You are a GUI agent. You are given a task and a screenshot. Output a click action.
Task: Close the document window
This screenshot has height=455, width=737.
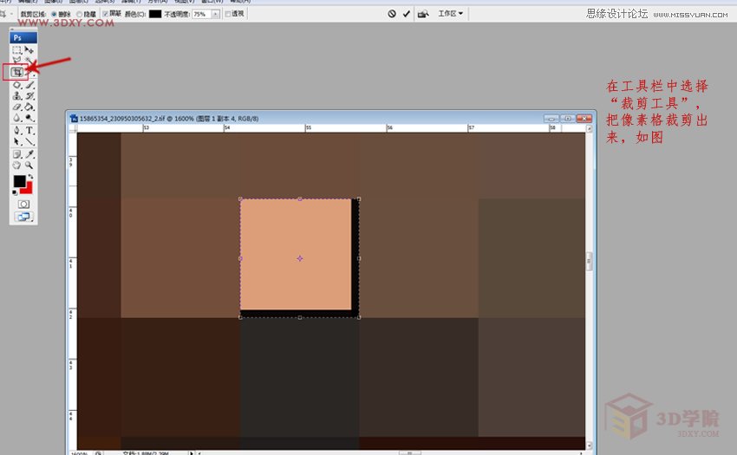click(584, 119)
